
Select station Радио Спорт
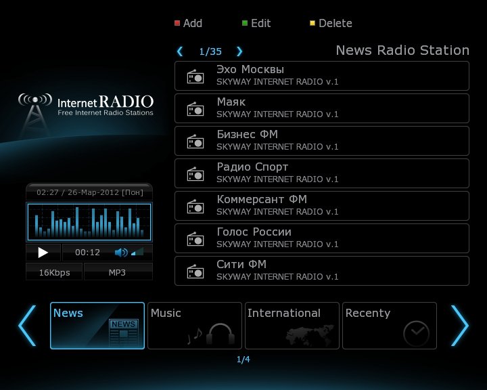point(322,173)
